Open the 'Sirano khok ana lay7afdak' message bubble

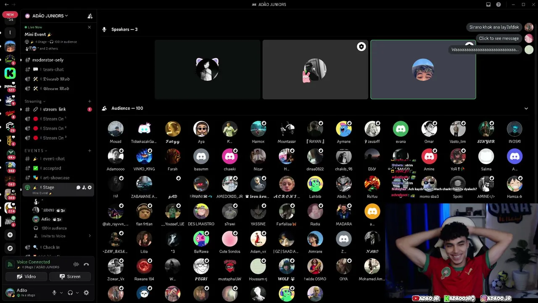[x=494, y=27]
